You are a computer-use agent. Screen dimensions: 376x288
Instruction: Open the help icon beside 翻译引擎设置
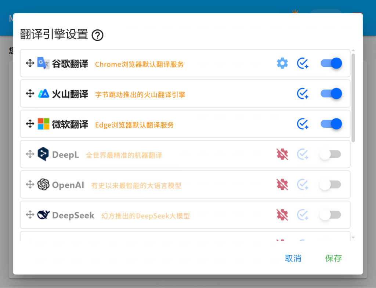(x=98, y=35)
